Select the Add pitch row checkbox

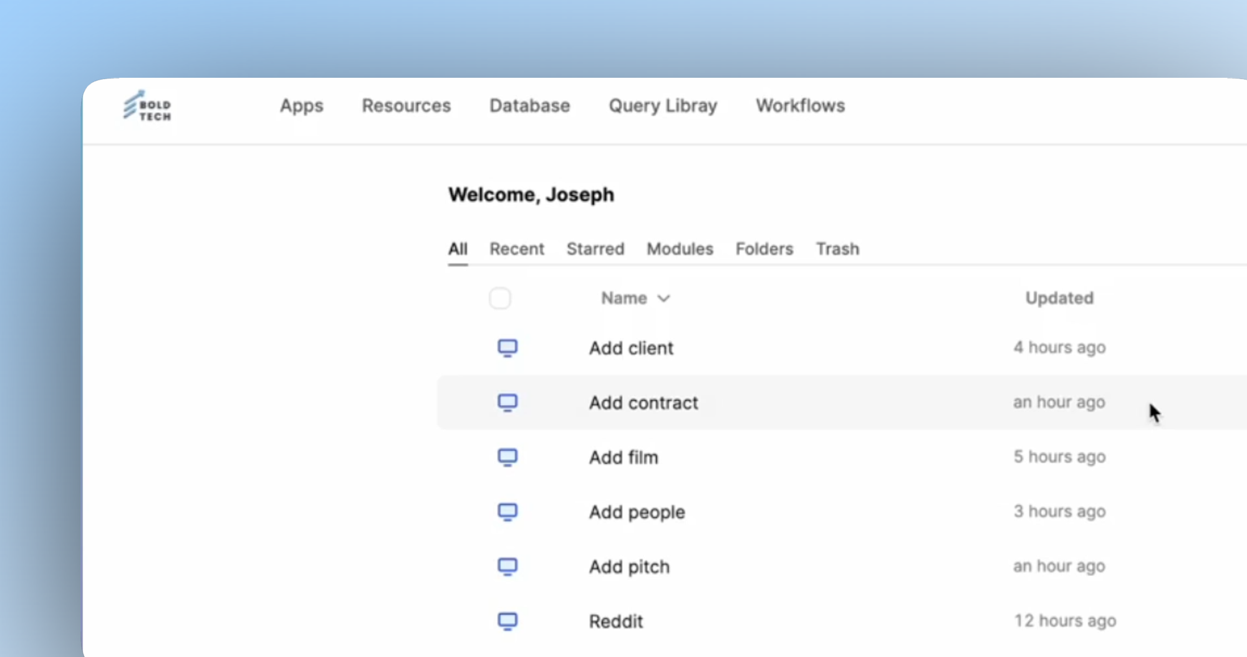click(x=500, y=567)
